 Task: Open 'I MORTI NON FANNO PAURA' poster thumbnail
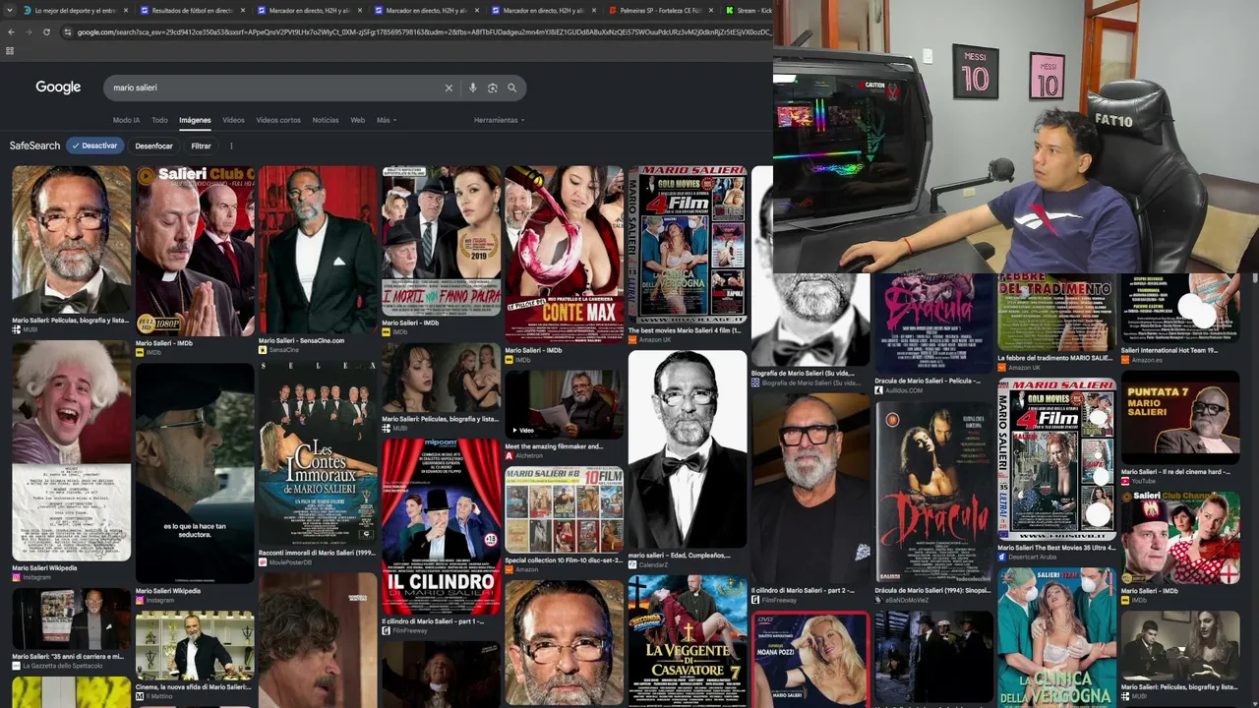pyautogui.click(x=441, y=240)
